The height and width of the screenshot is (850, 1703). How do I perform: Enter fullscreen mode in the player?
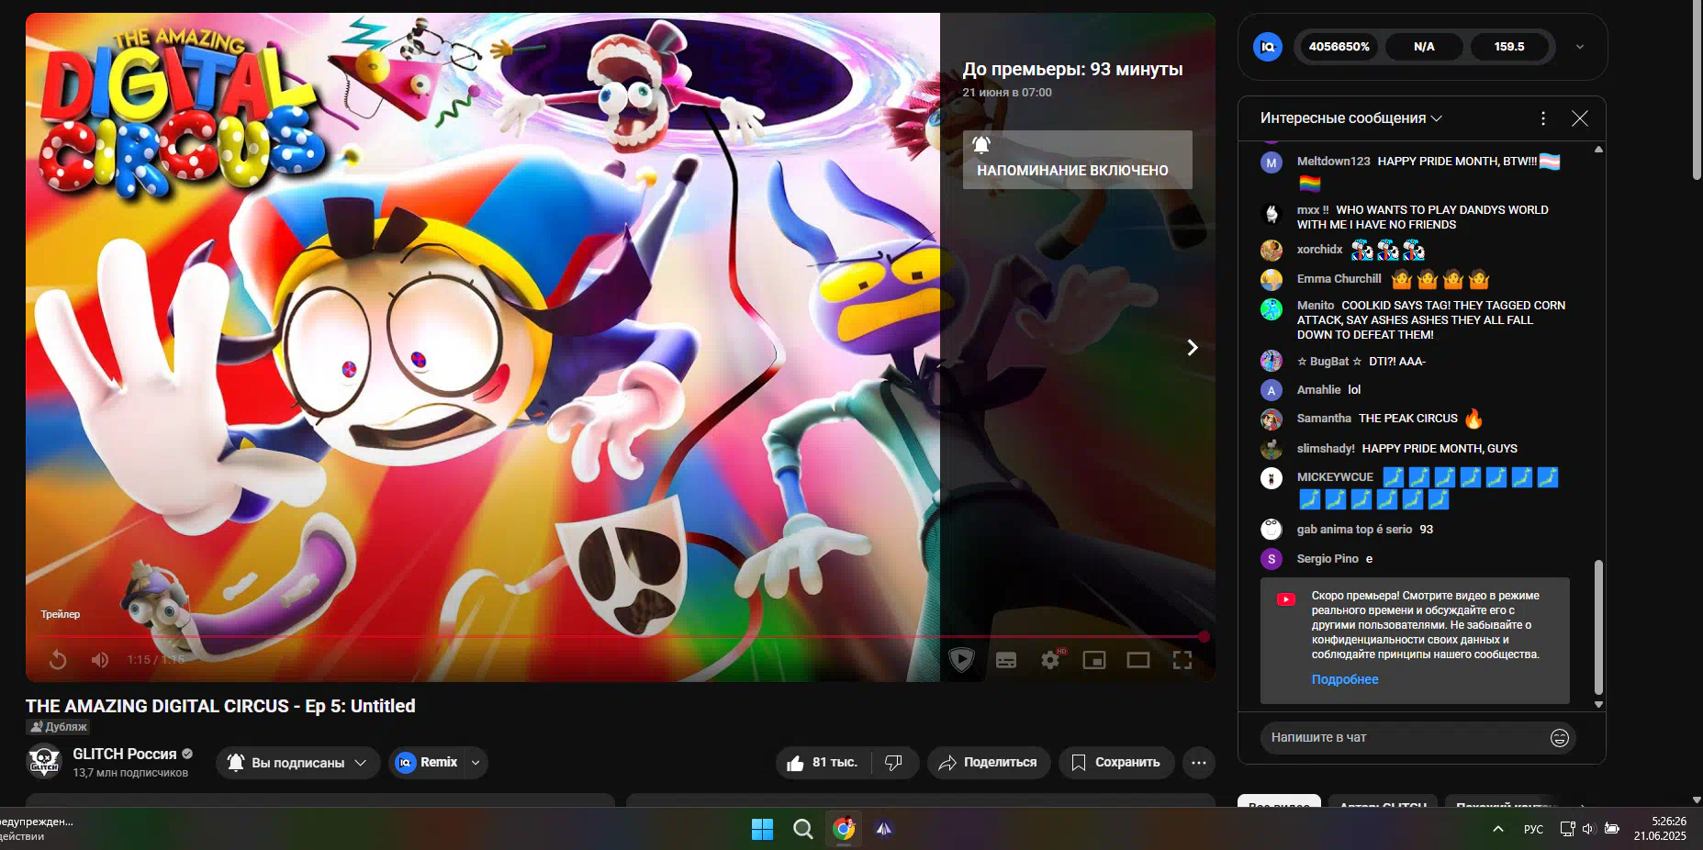1182,660
